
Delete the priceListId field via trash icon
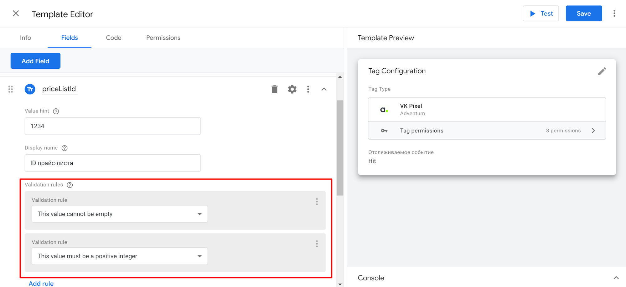(274, 89)
